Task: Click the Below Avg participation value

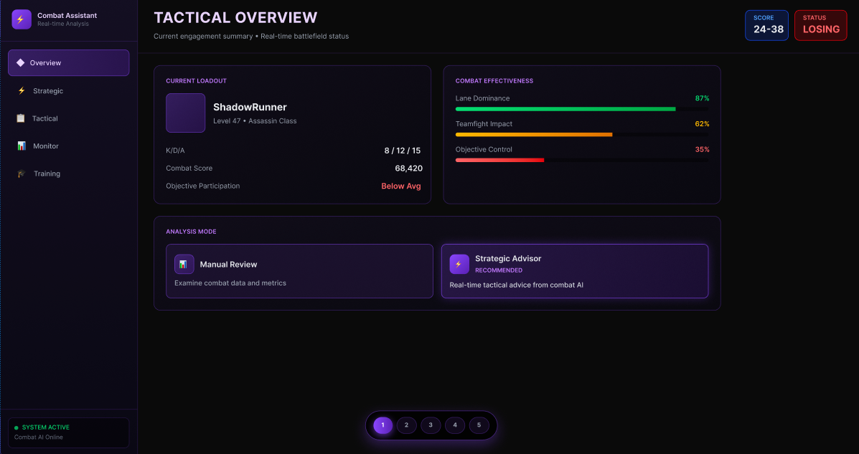Action: coord(401,186)
